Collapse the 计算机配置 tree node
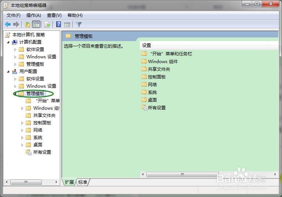This screenshot has width=282, height=197. click(x=8, y=43)
